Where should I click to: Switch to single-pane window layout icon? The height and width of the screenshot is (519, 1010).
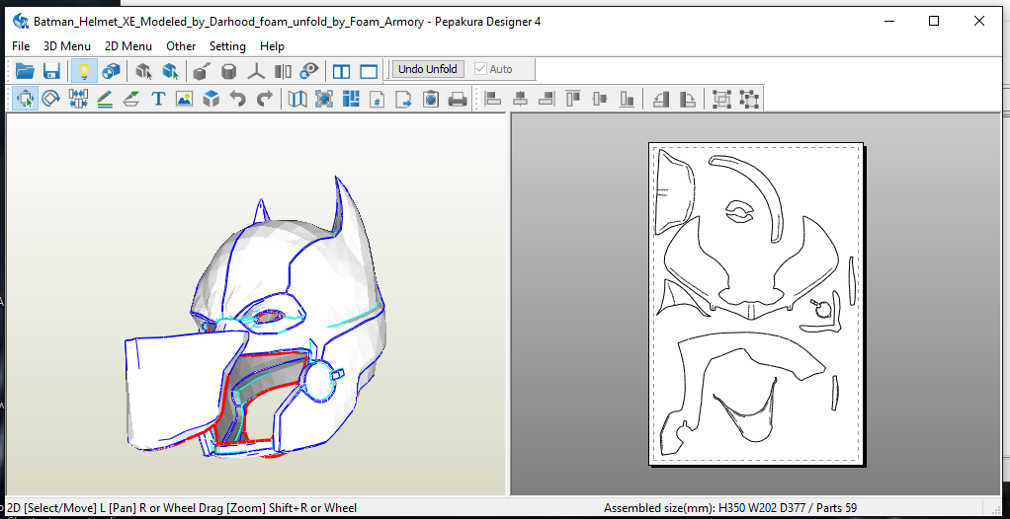[x=369, y=71]
